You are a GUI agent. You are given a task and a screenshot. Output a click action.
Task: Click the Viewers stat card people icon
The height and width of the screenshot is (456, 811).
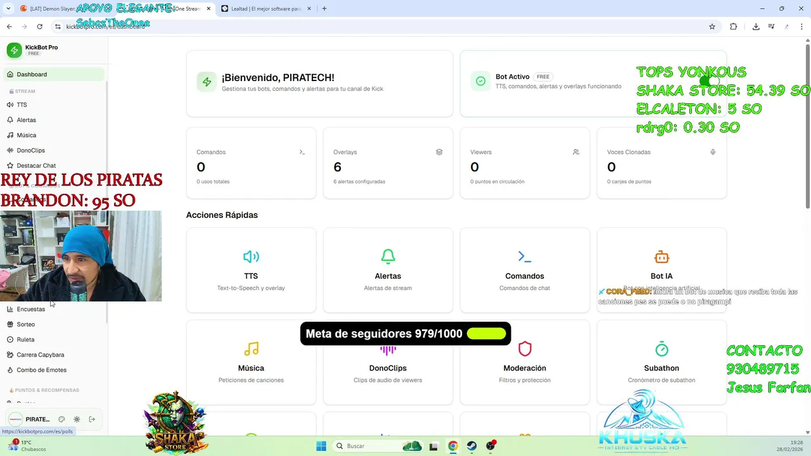(576, 152)
